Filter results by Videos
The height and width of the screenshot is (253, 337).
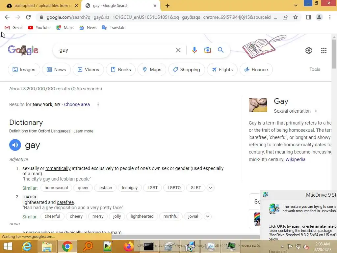(x=88, y=70)
